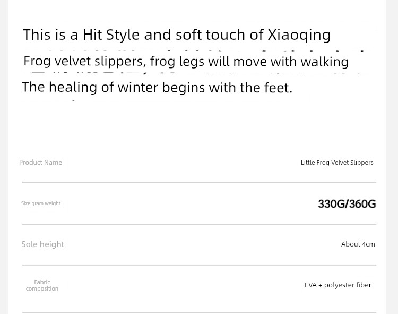Image resolution: width=398 pixels, height=314 pixels.
Task: Click the 'Fabric composition' label
Action: (42, 285)
